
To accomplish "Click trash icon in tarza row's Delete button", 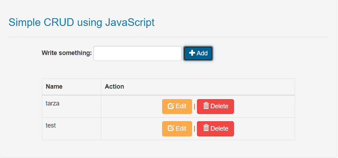I will [x=206, y=106].
